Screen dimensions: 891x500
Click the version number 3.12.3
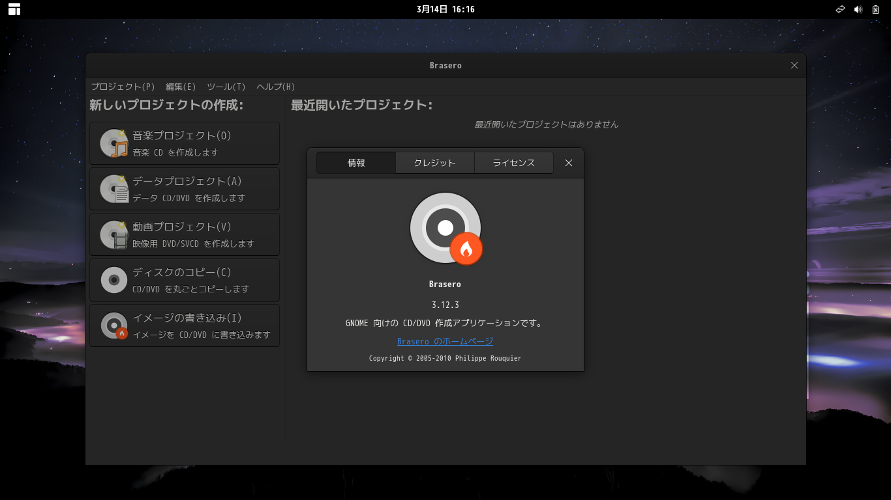point(445,305)
